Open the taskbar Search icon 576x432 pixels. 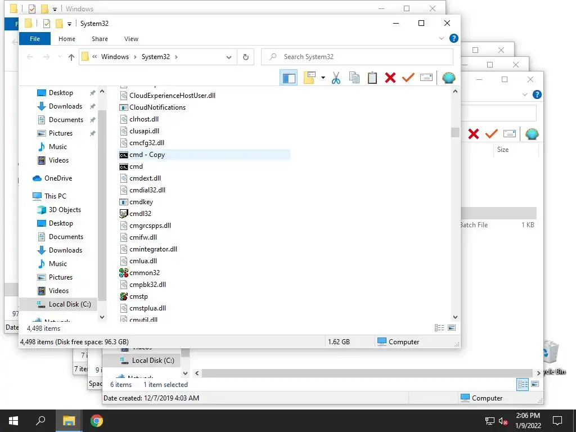click(40, 421)
